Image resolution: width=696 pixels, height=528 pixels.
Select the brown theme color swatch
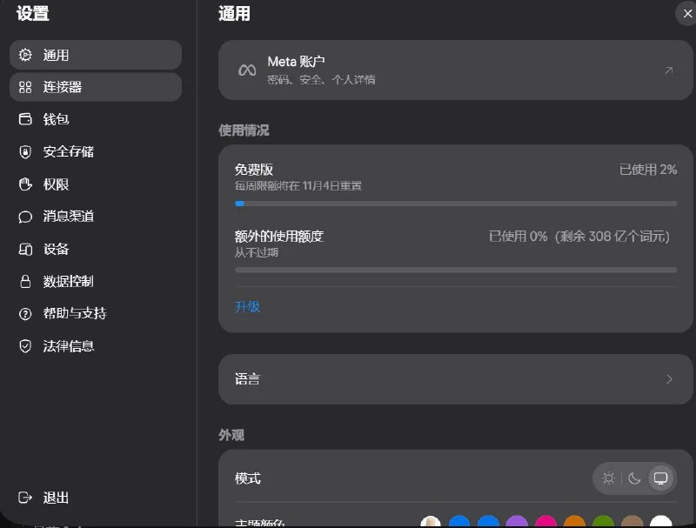632,522
